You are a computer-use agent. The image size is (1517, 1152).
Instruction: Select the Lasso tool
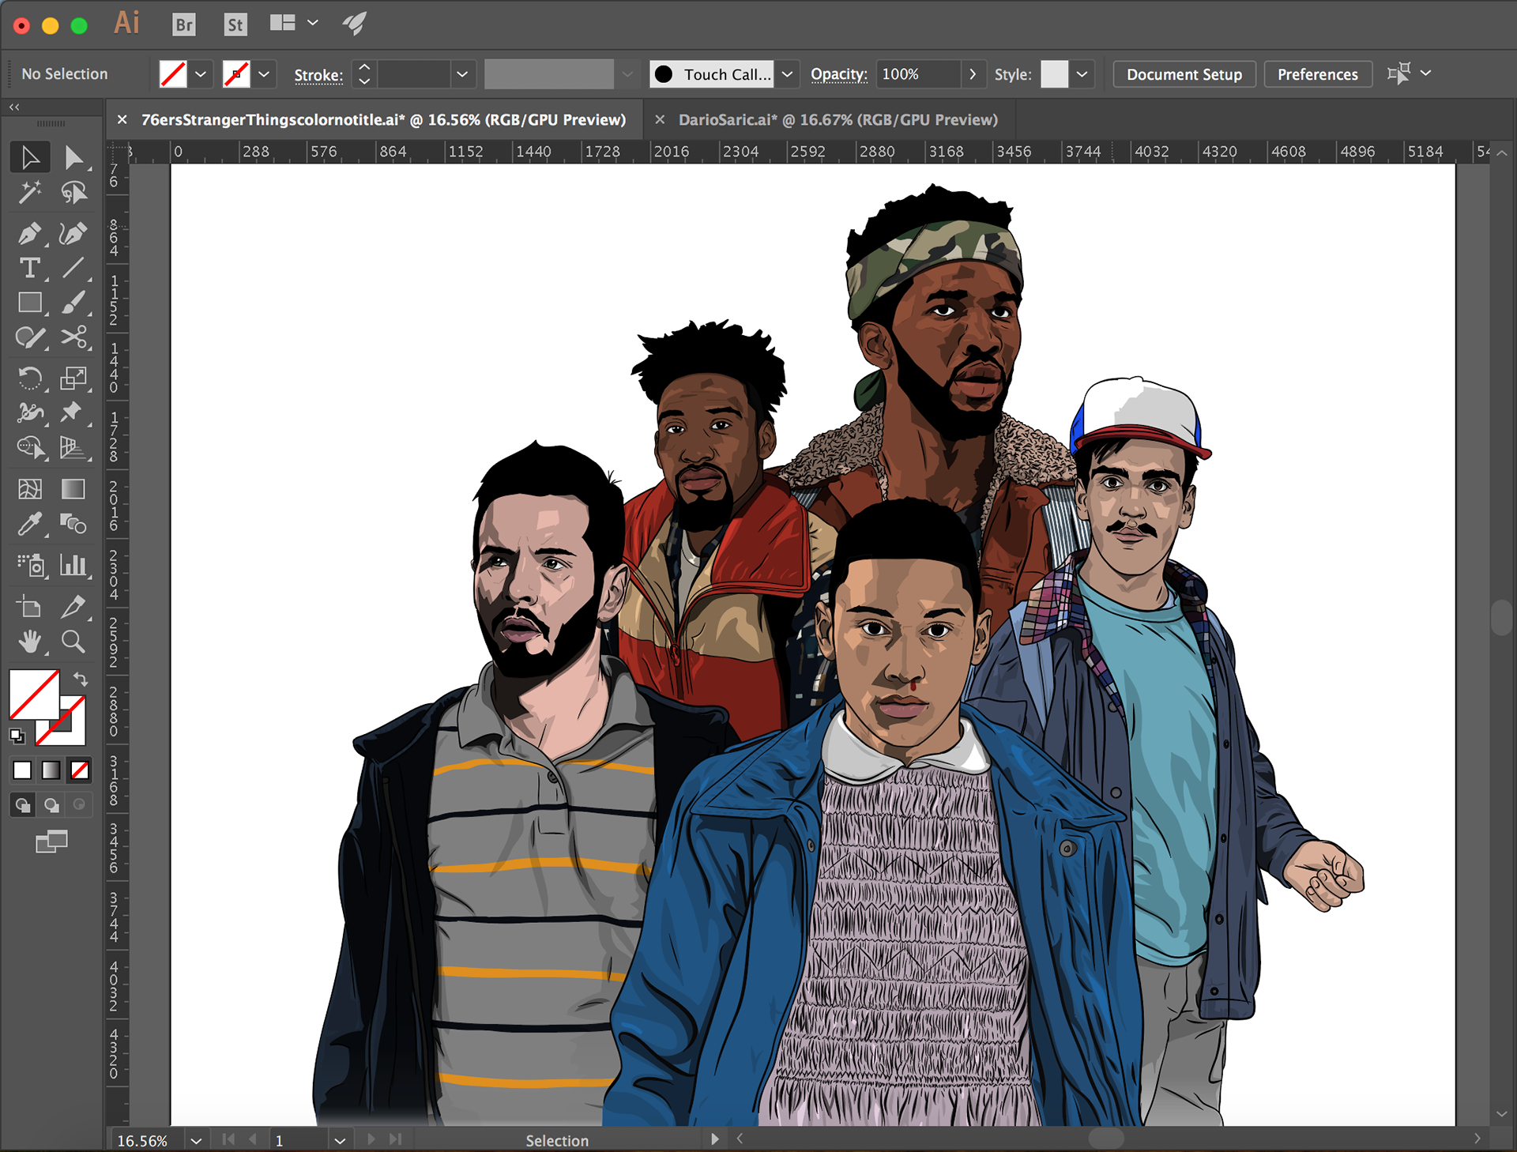73,192
